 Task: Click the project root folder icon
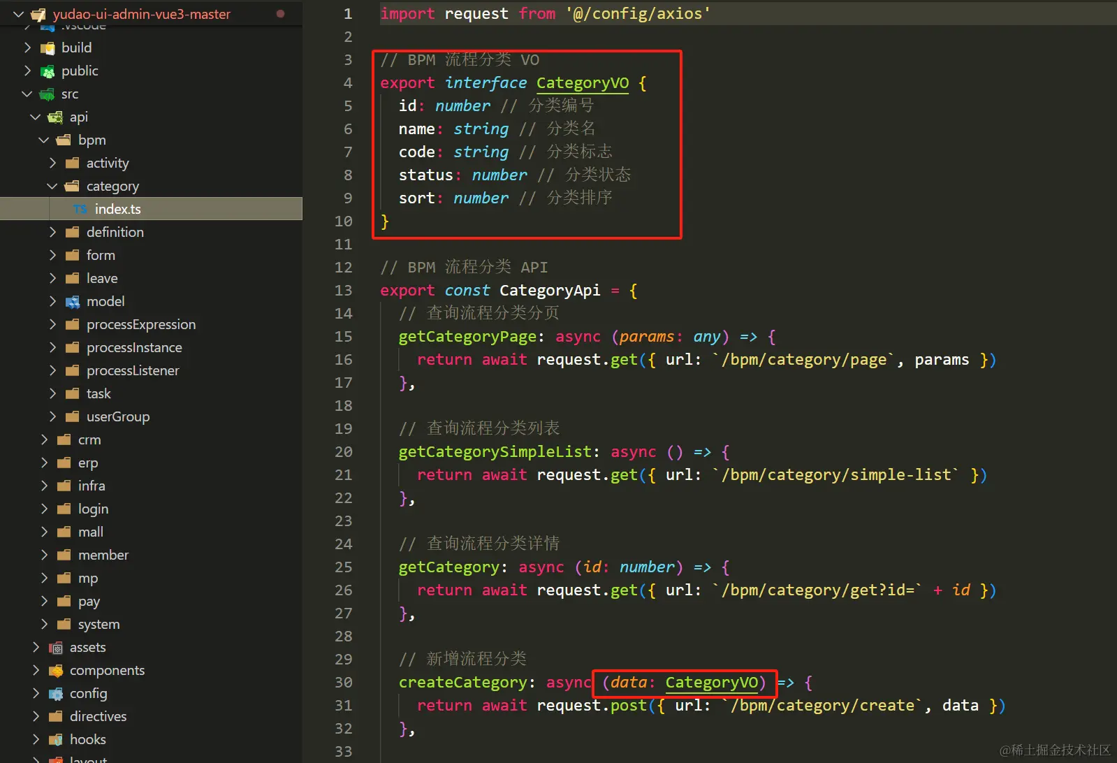[x=39, y=15]
